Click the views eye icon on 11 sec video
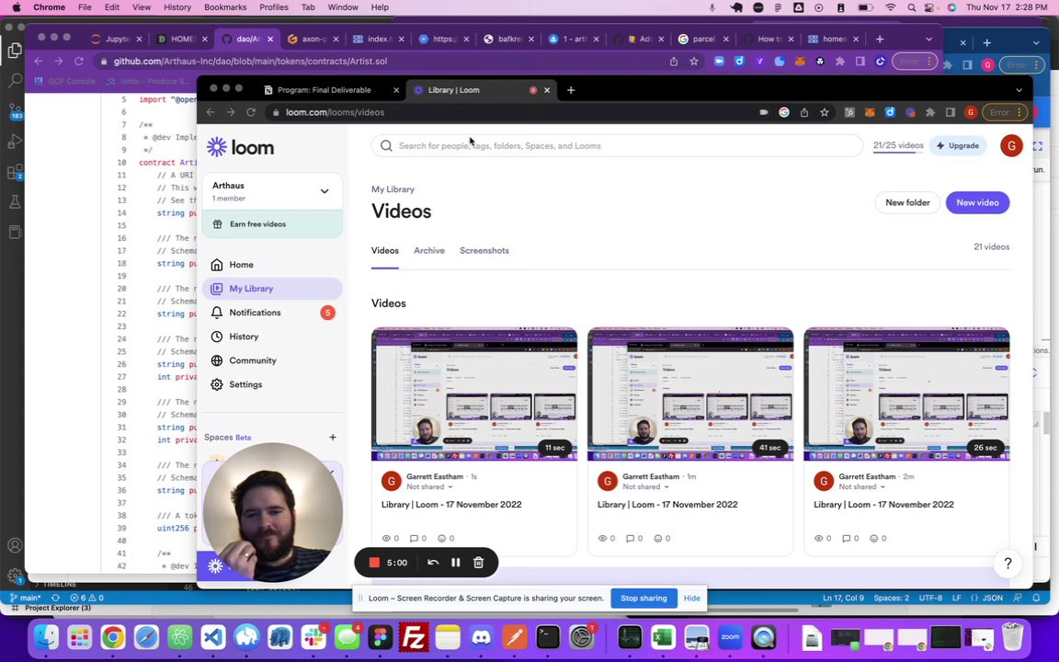Image resolution: width=1059 pixels, height=662 pixels. click(x=387, y=539)
